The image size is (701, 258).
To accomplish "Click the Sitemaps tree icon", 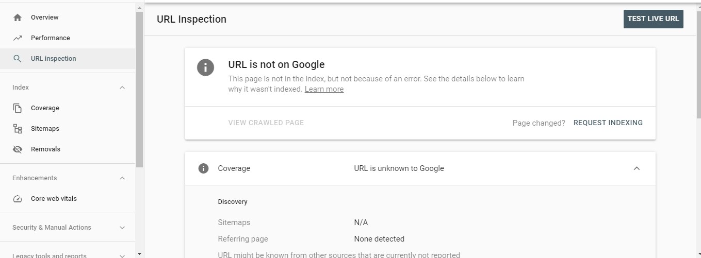I will pos(18,129).
